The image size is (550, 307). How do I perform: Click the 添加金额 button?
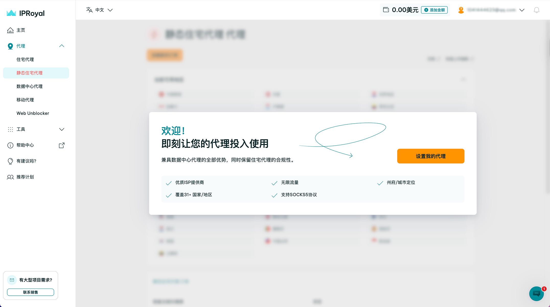(434, 10)
